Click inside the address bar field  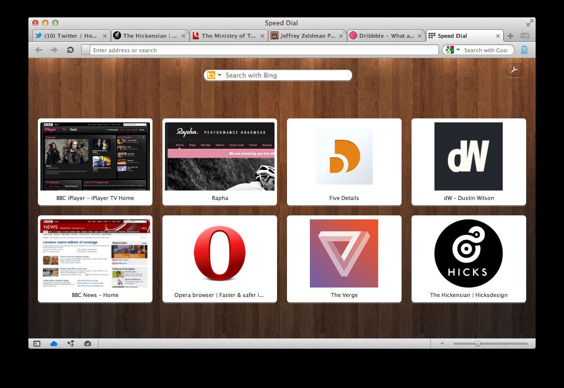[249, 50]
